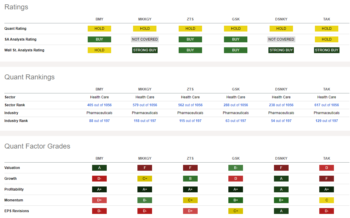Click DSNKY EPS Revisions A grade swatch
This screenshot has height=218, width=350.
(281, 211)
